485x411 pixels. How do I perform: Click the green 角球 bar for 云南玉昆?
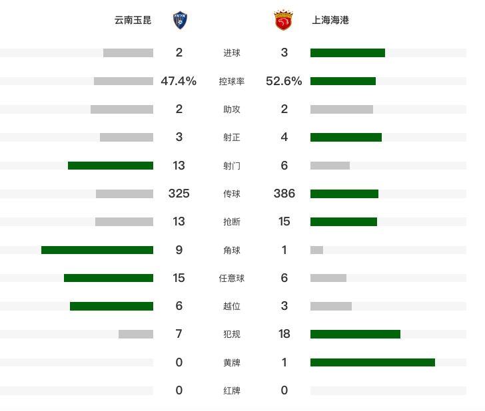(97, 250)
